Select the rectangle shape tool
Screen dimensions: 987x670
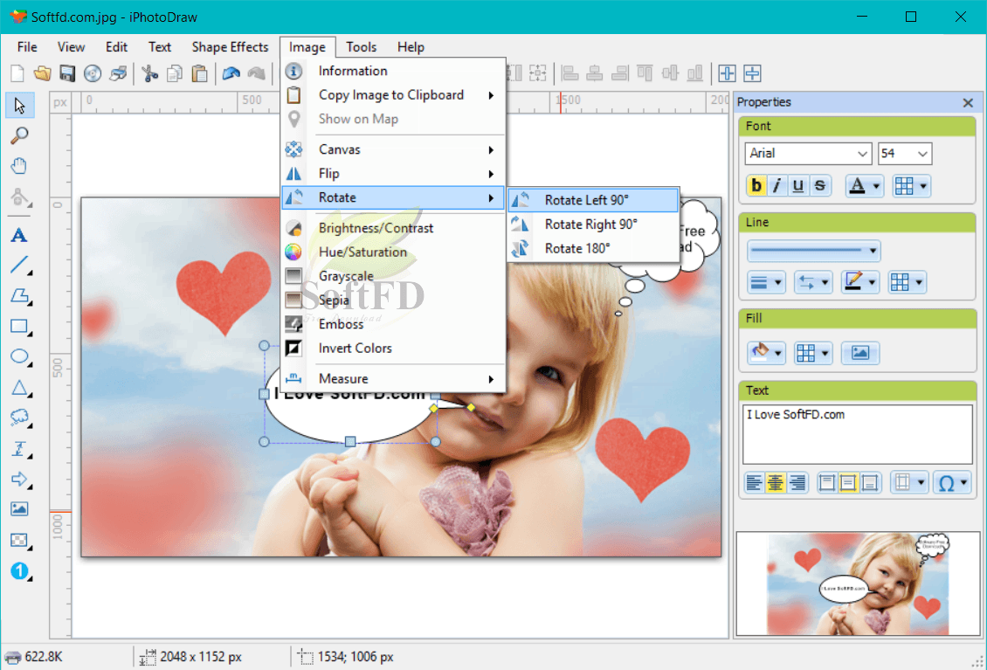tap(19, 326)
